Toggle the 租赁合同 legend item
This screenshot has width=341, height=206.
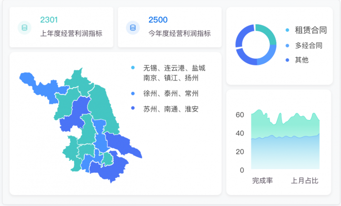pyautogui.click(x=306, y=30)
